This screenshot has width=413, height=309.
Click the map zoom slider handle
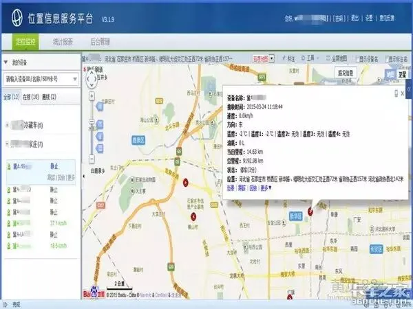tap(92, 122)
